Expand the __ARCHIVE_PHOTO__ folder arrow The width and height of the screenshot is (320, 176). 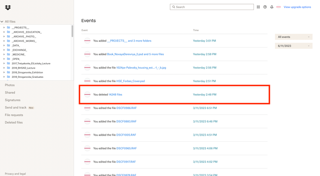(x=4, y=36)
